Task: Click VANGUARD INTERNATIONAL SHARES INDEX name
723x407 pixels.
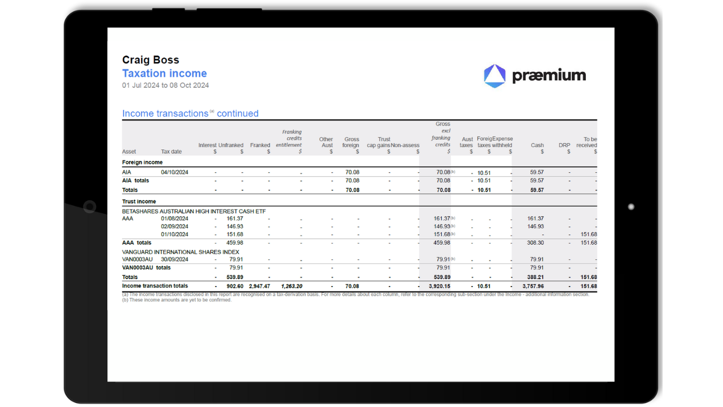Action: pyautogui.click(x=180, y=252)
